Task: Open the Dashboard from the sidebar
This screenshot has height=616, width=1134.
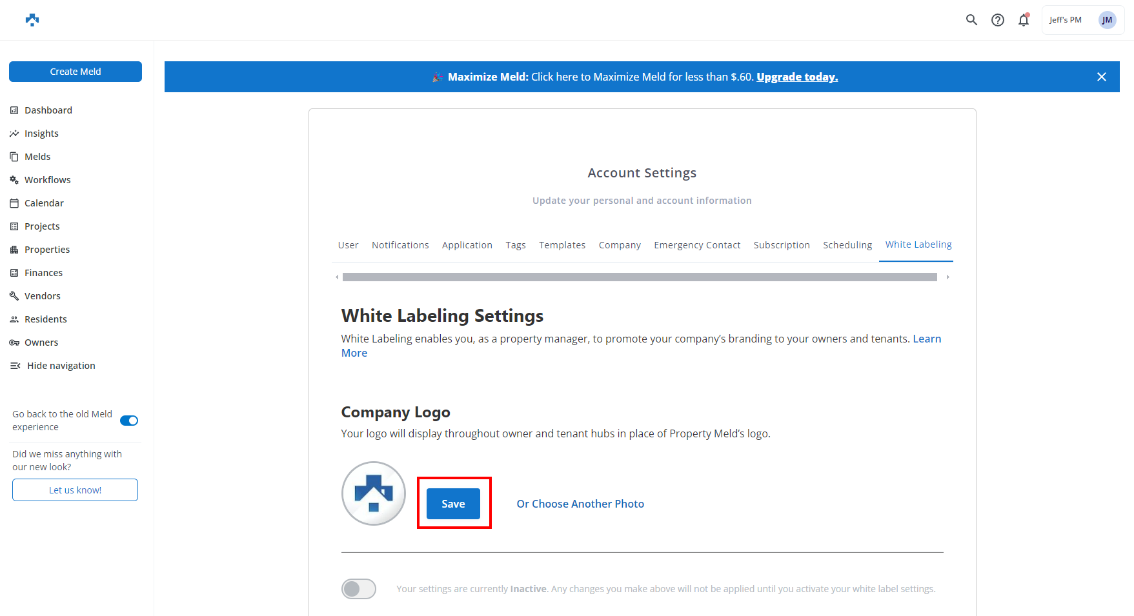Action: tap(48, 110)
